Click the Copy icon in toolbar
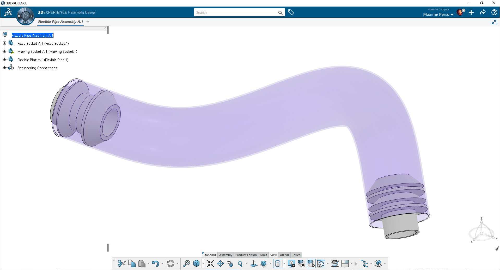 click(x=132, y=264)
